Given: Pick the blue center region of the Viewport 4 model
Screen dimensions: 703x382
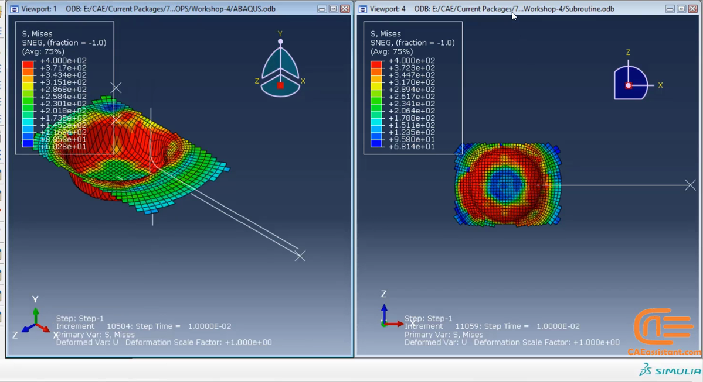Looking at the screenshot, I should 507,184.
